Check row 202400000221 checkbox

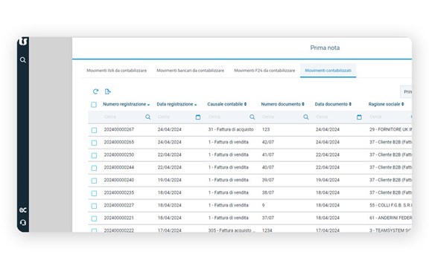coord(94,218)
